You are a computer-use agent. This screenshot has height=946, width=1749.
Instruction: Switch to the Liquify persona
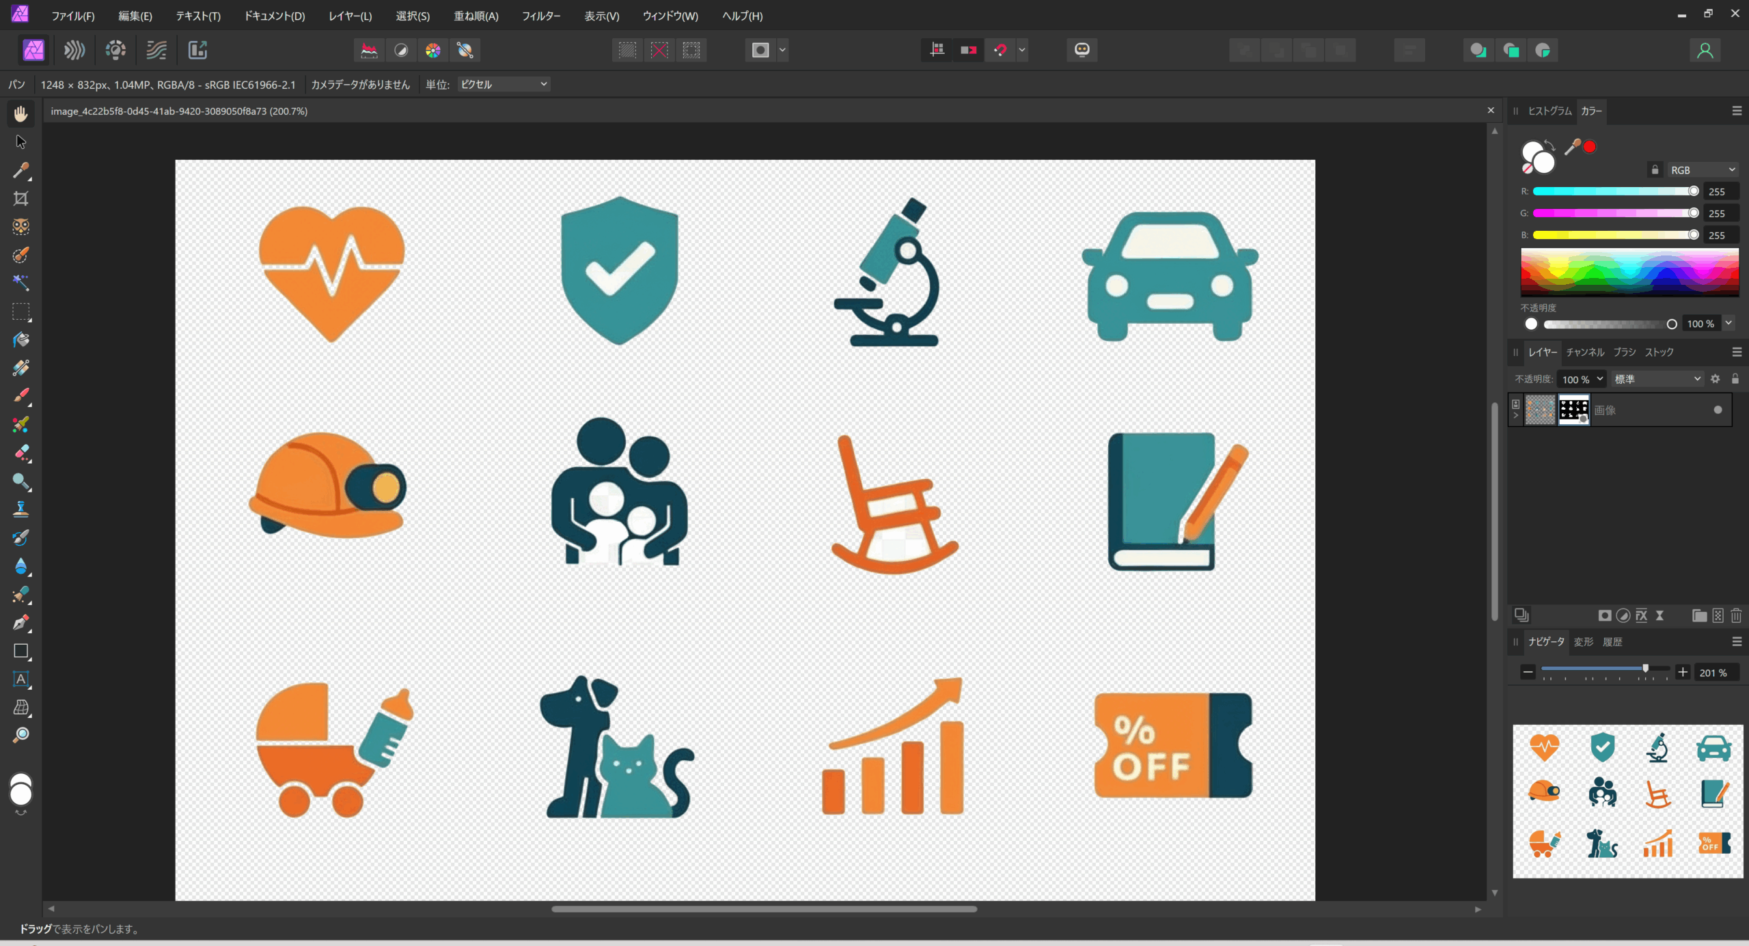(74, 50)
